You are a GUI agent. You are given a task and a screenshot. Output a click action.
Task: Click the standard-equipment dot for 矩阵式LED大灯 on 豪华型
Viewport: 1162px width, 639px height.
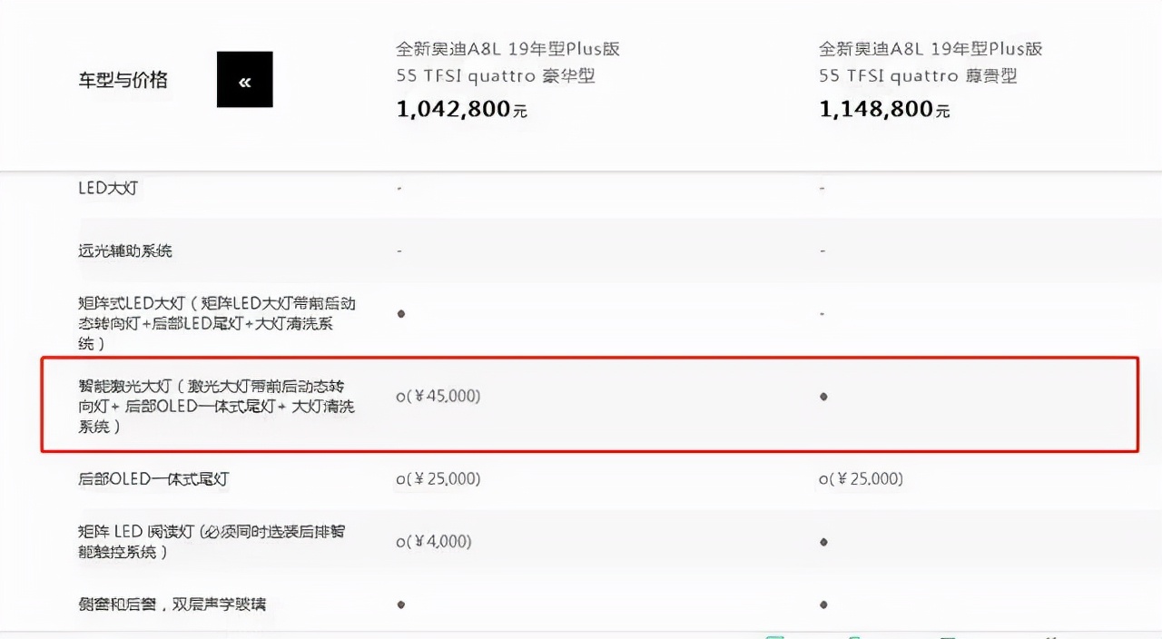click(x=399, y=313)
